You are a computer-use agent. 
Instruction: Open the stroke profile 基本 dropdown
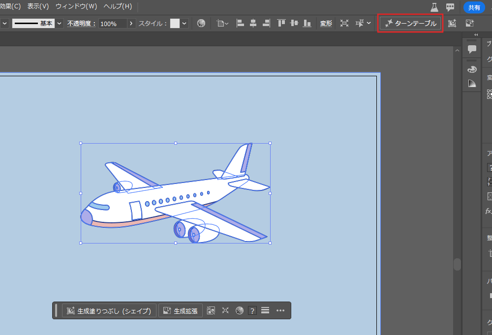point(60,23)
